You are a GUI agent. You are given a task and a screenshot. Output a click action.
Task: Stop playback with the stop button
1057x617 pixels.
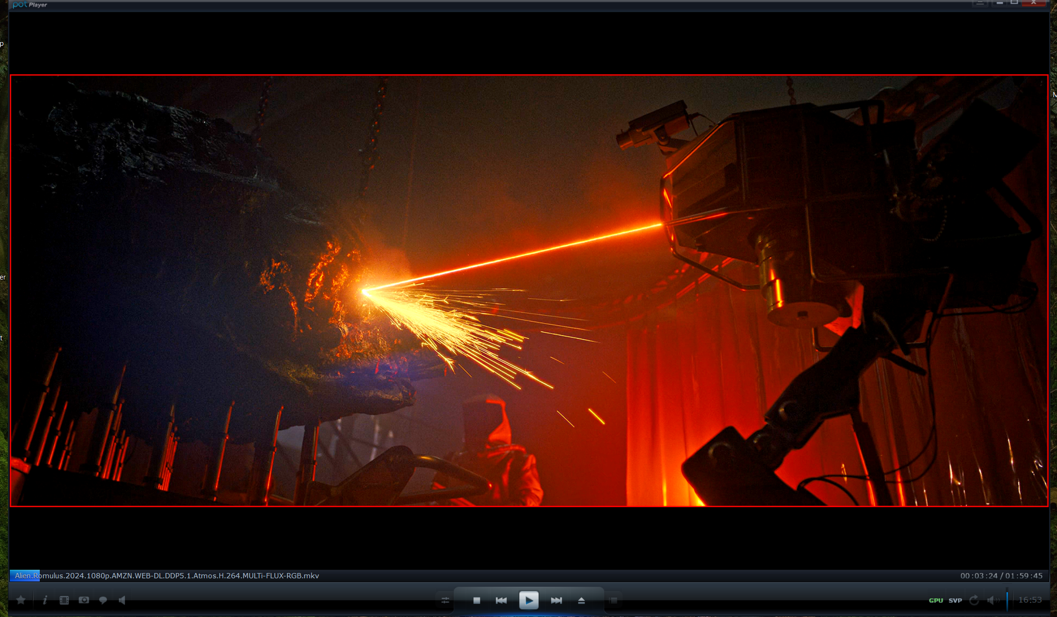[x=477, y=600]
